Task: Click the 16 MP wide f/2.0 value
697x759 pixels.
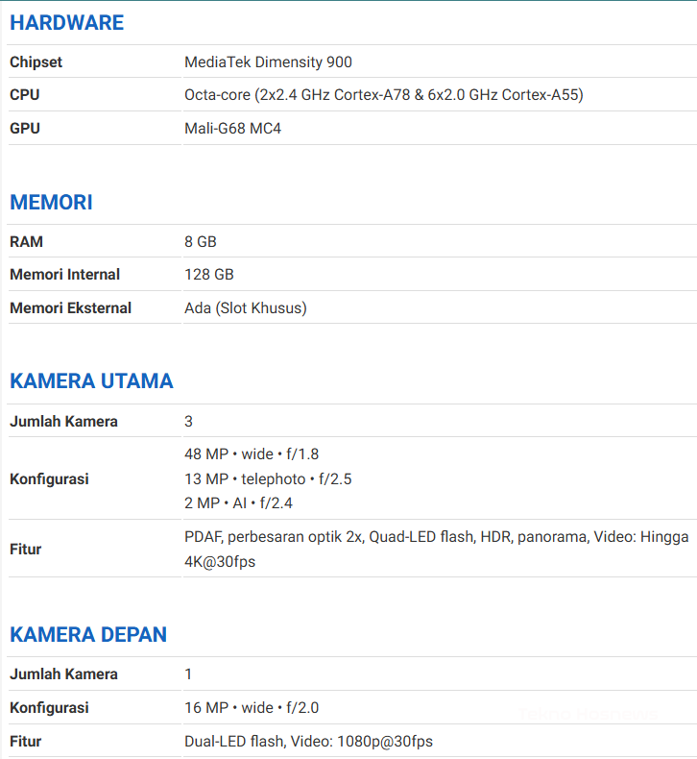Action: 251,708
